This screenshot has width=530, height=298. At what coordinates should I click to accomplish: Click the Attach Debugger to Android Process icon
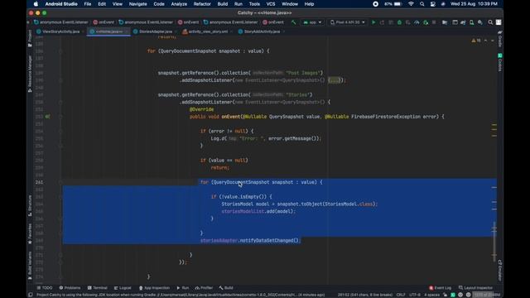(426, 22)
